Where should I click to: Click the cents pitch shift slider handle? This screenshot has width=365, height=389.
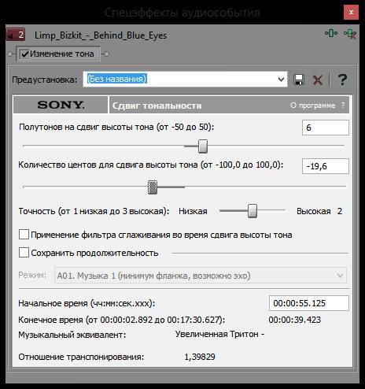tap(153, 187)
